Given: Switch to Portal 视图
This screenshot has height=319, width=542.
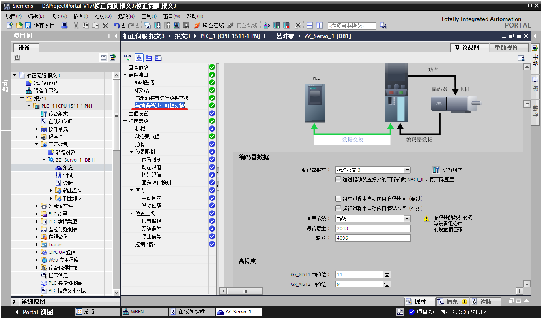Looking at the screenshot, I should tap(34, 312).
